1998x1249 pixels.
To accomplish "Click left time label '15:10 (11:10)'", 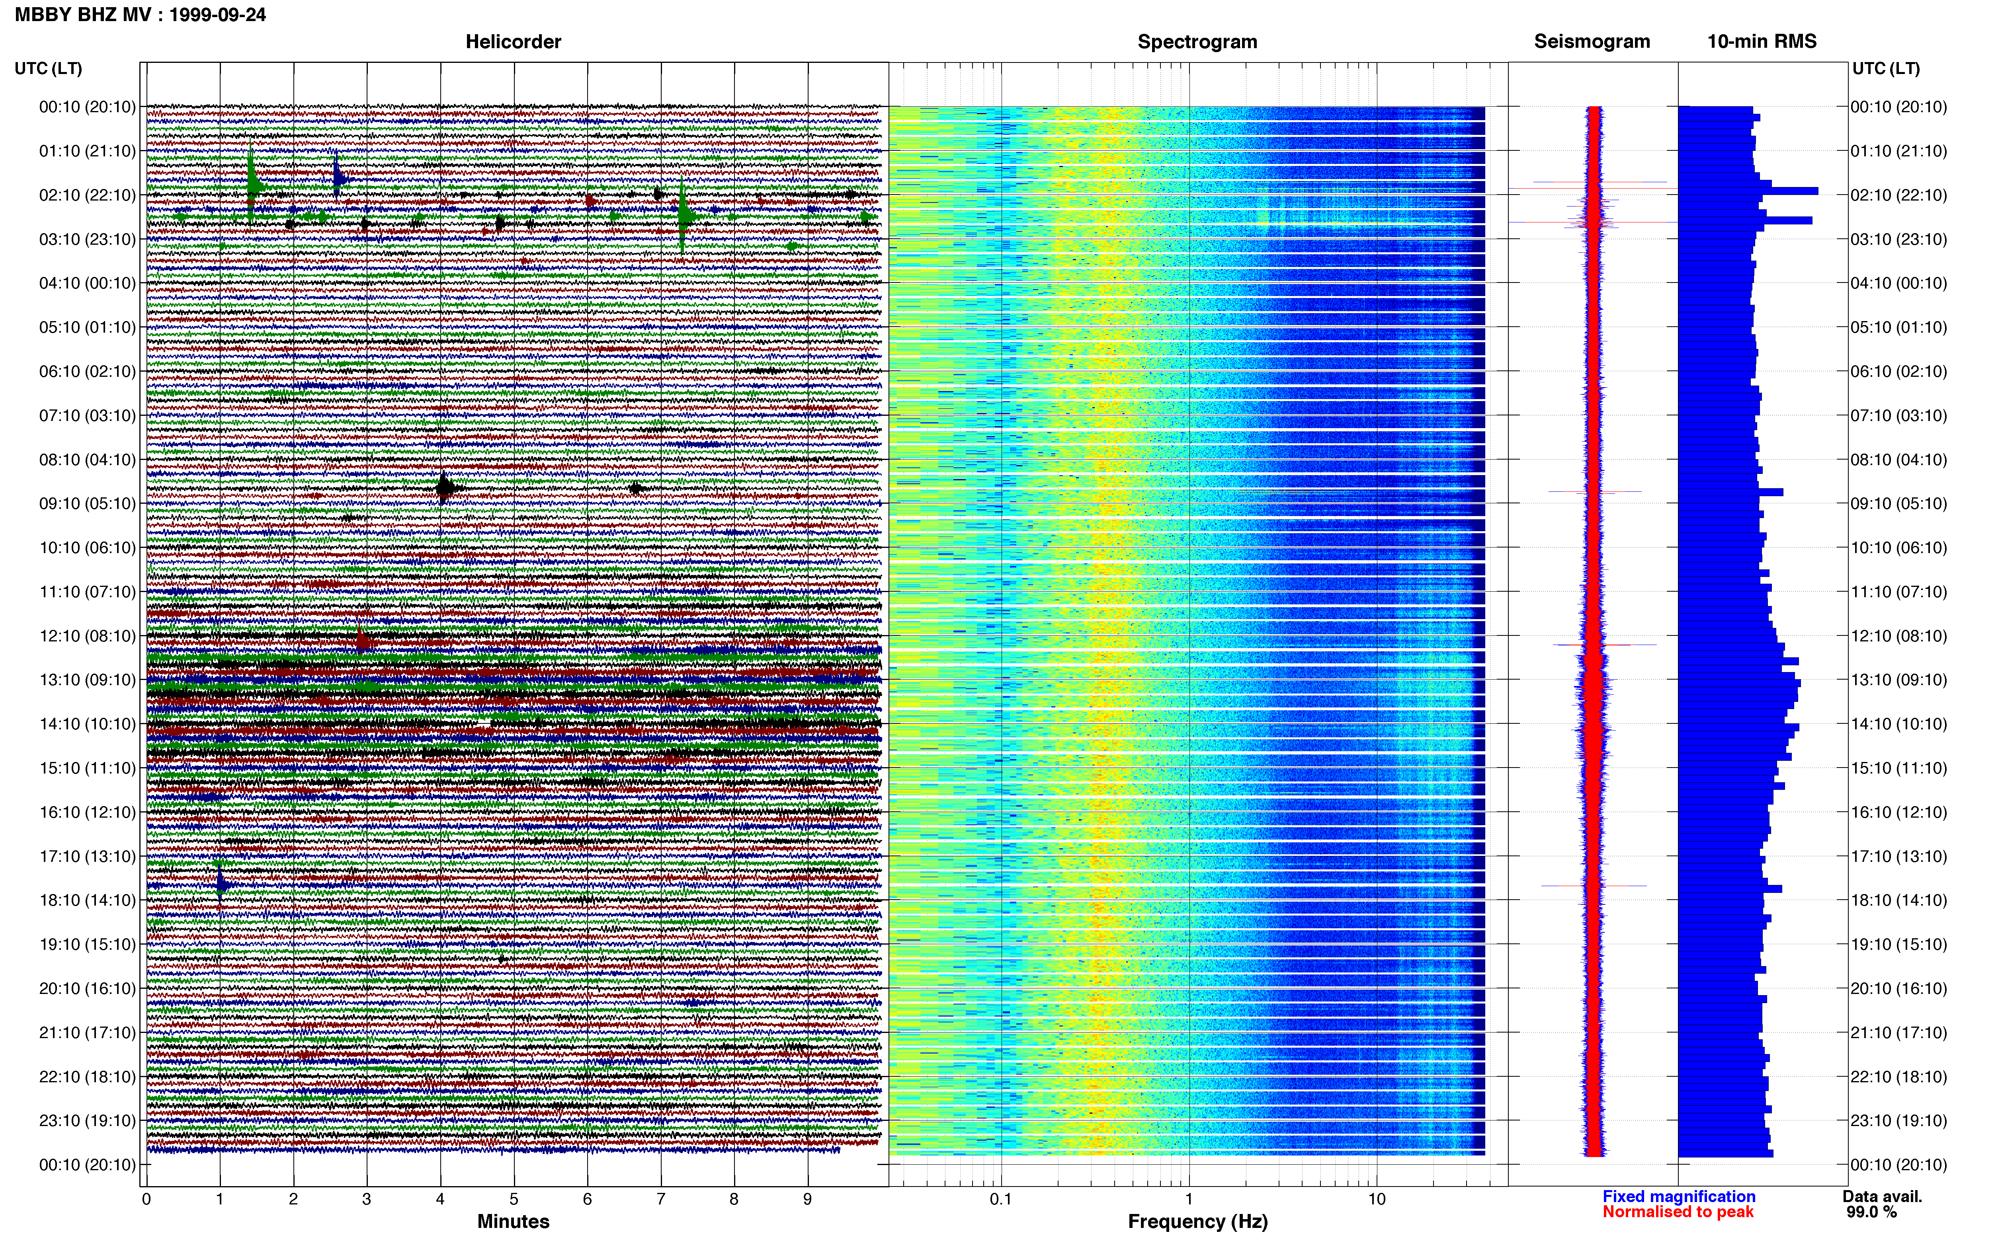I will coord(88,768).
